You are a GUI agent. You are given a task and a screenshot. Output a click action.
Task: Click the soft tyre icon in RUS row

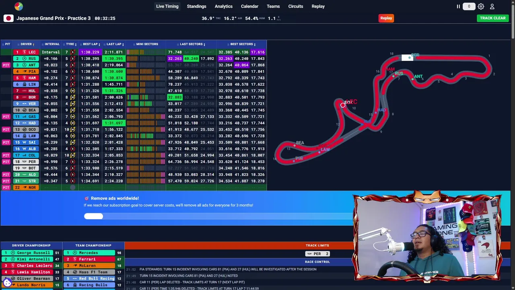tap(72, 59)
